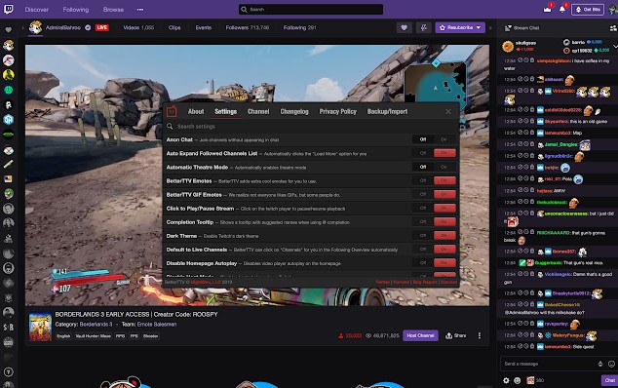Open the emote picker smiley in chat

(x=611, y=364)
